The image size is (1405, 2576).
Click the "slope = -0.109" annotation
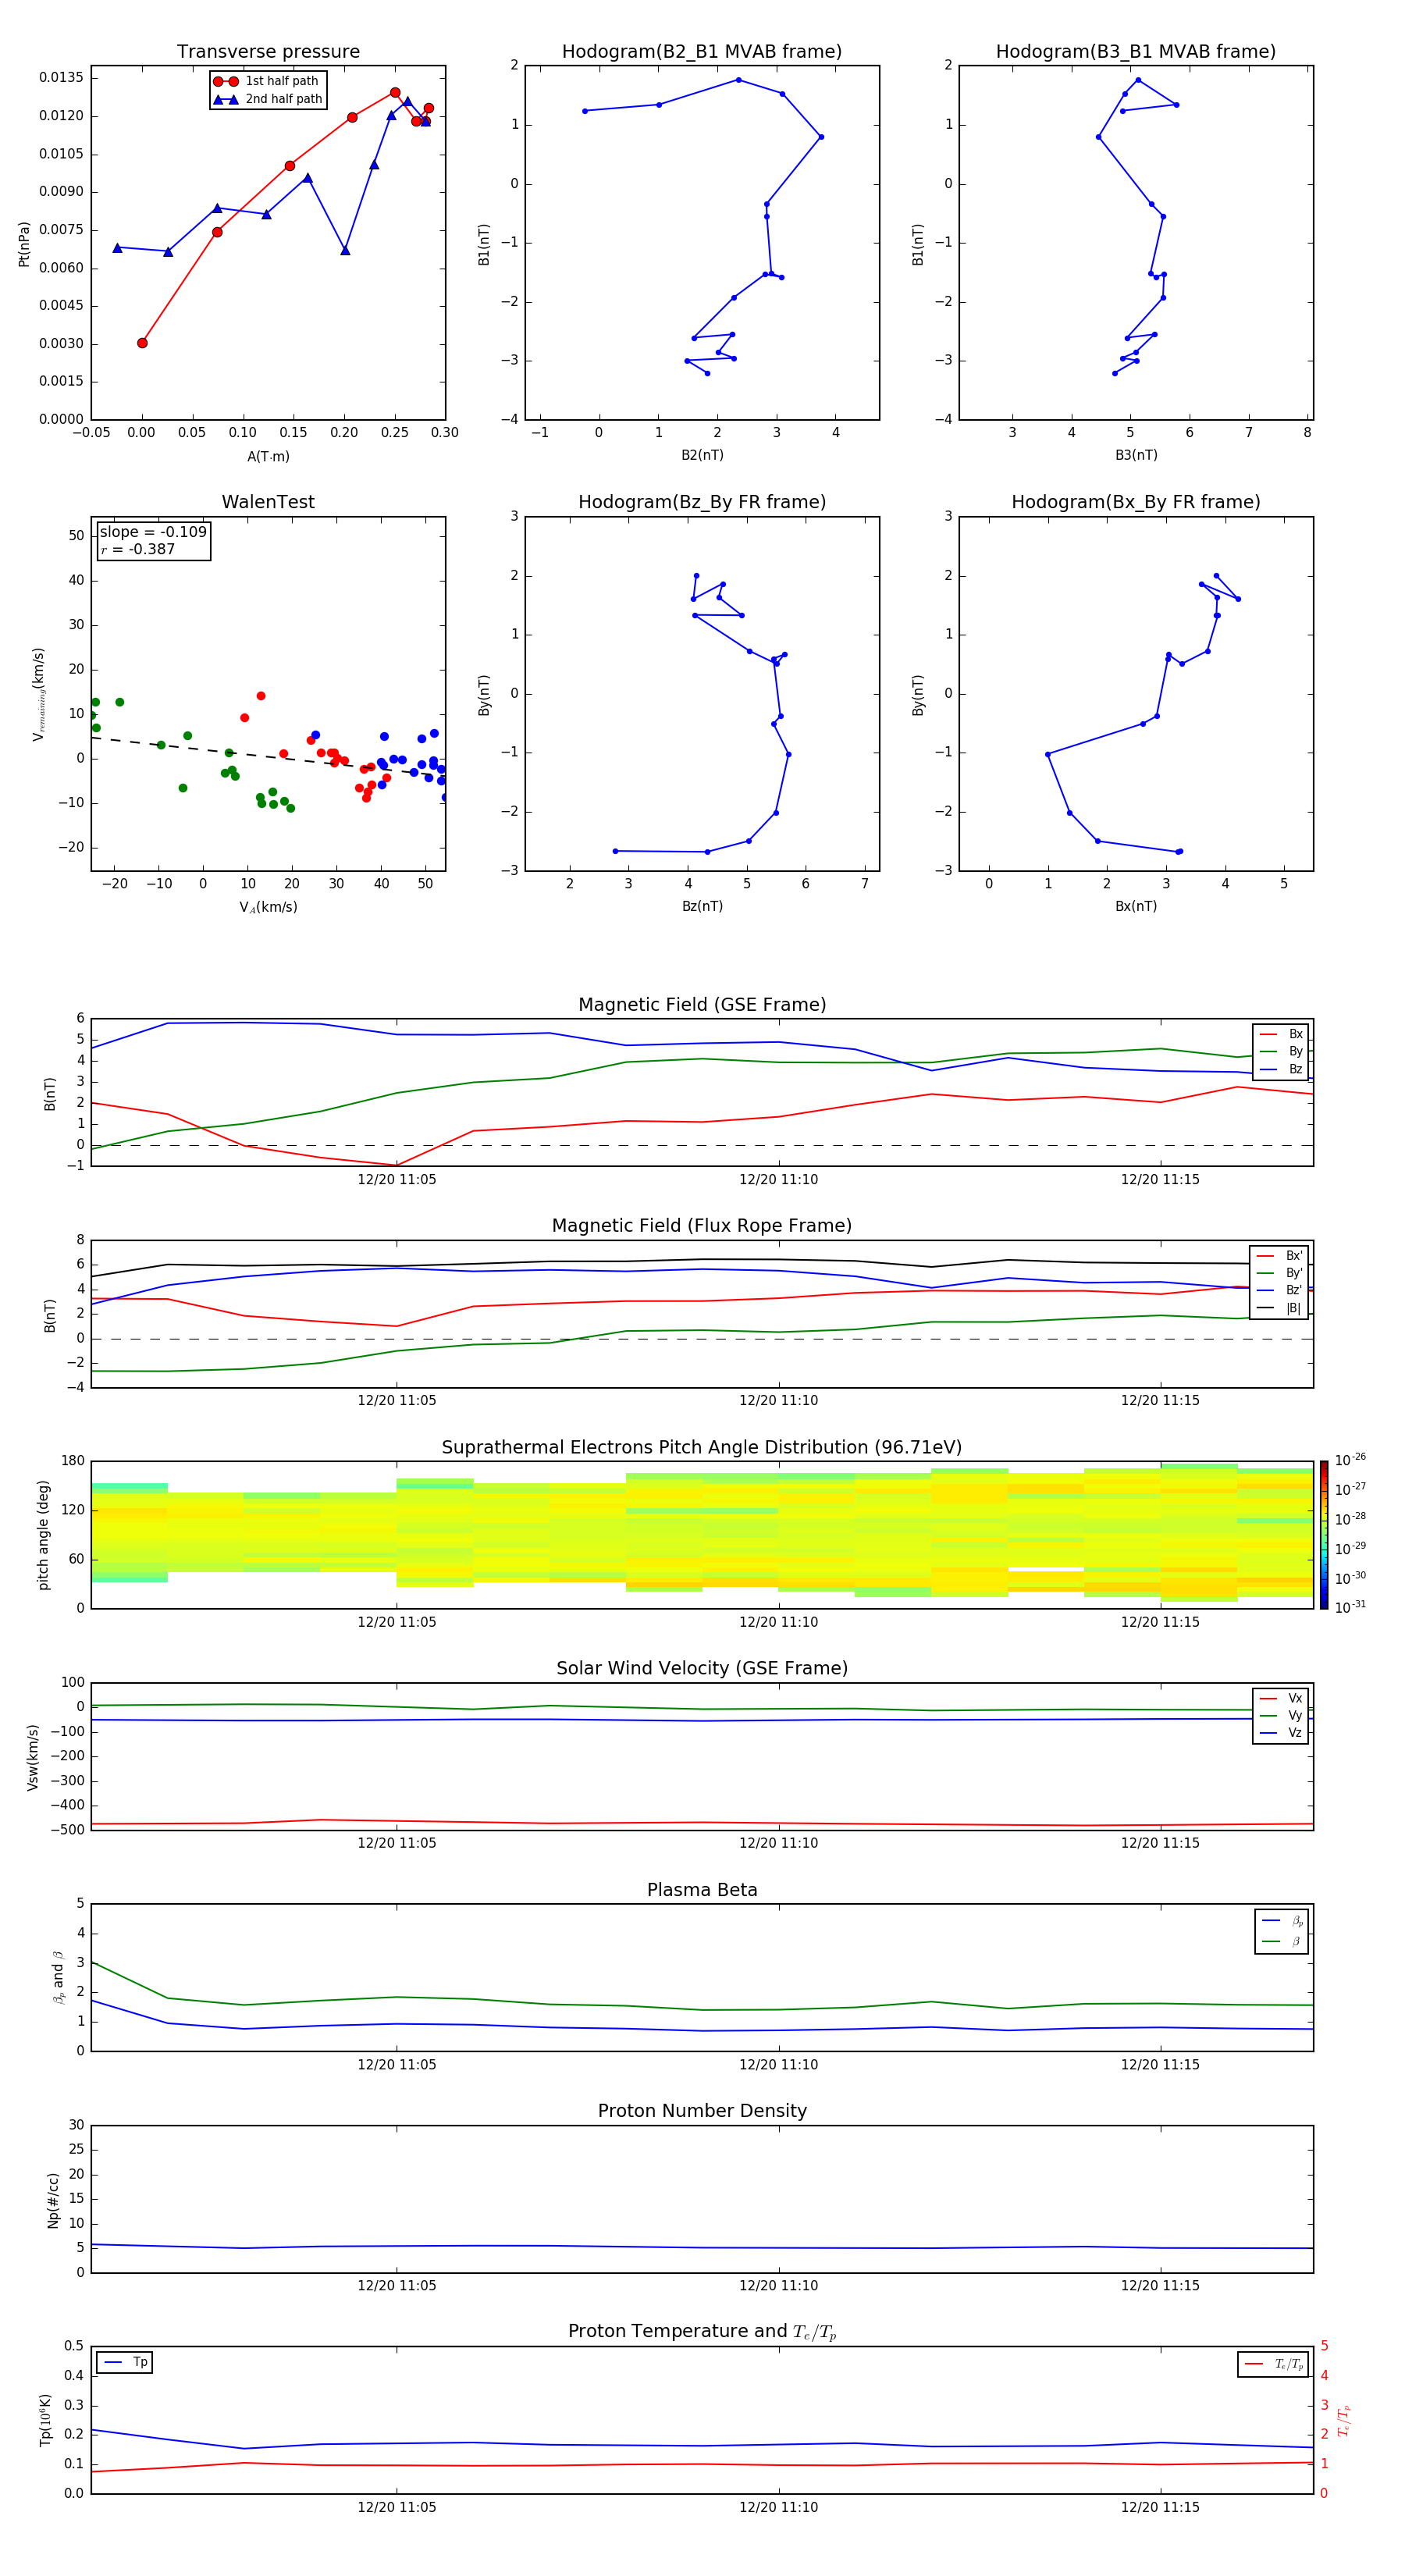(153, 532)
